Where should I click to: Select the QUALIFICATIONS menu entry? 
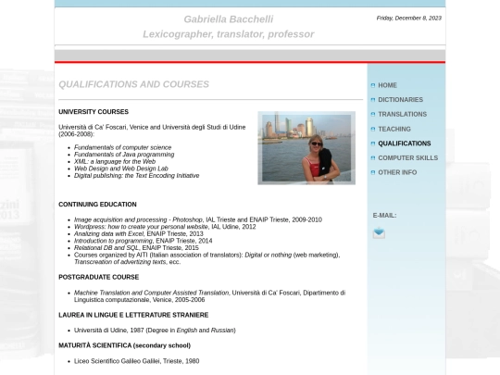coord(405,144)
